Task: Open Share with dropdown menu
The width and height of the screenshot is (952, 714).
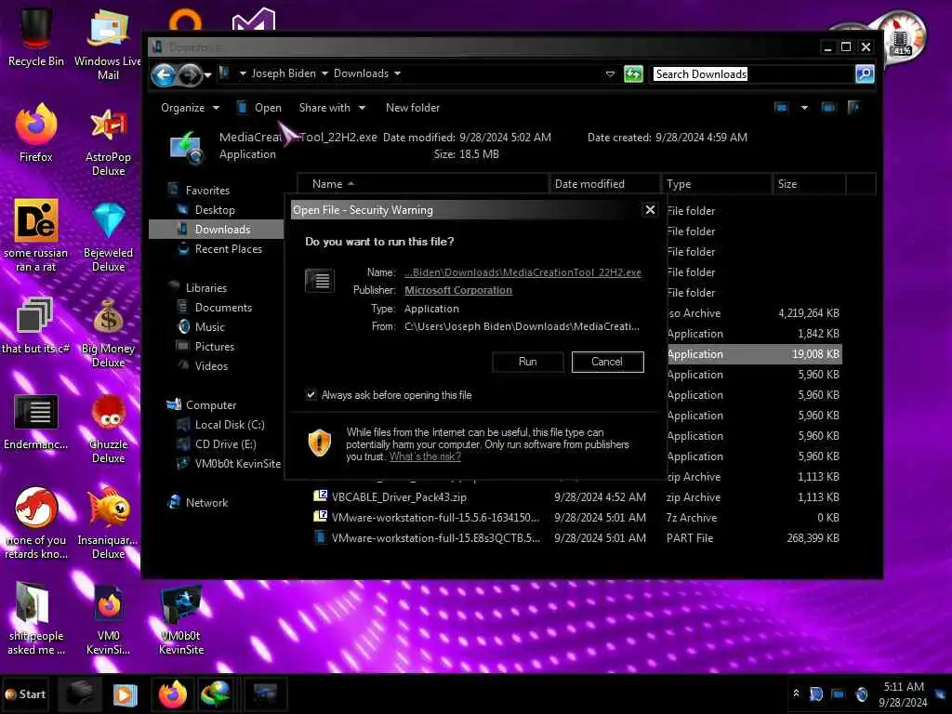Action: click(x=332, y=108)
